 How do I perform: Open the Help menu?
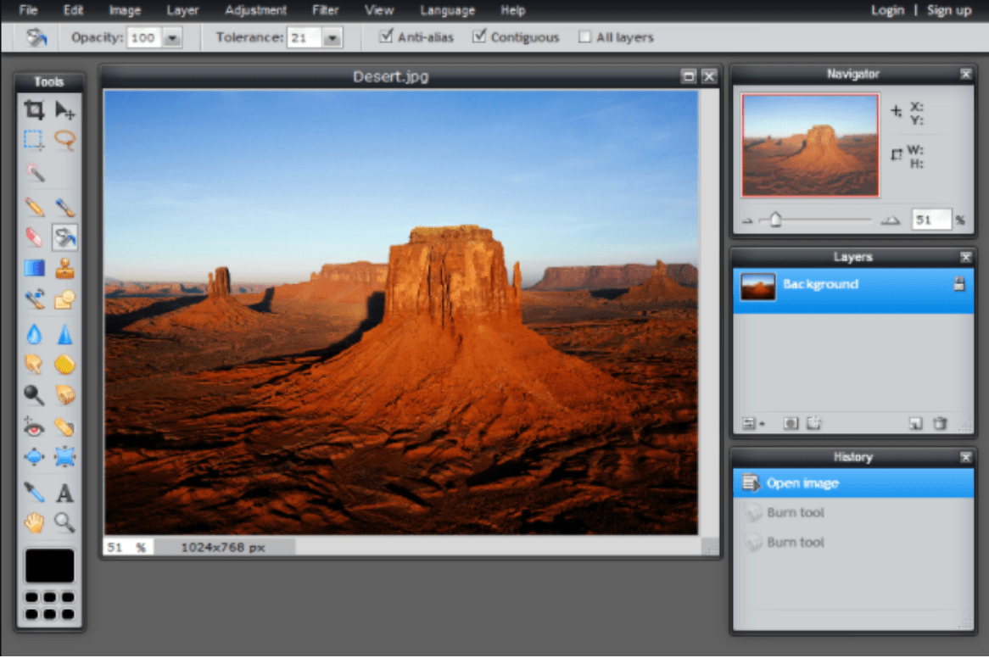513,10
